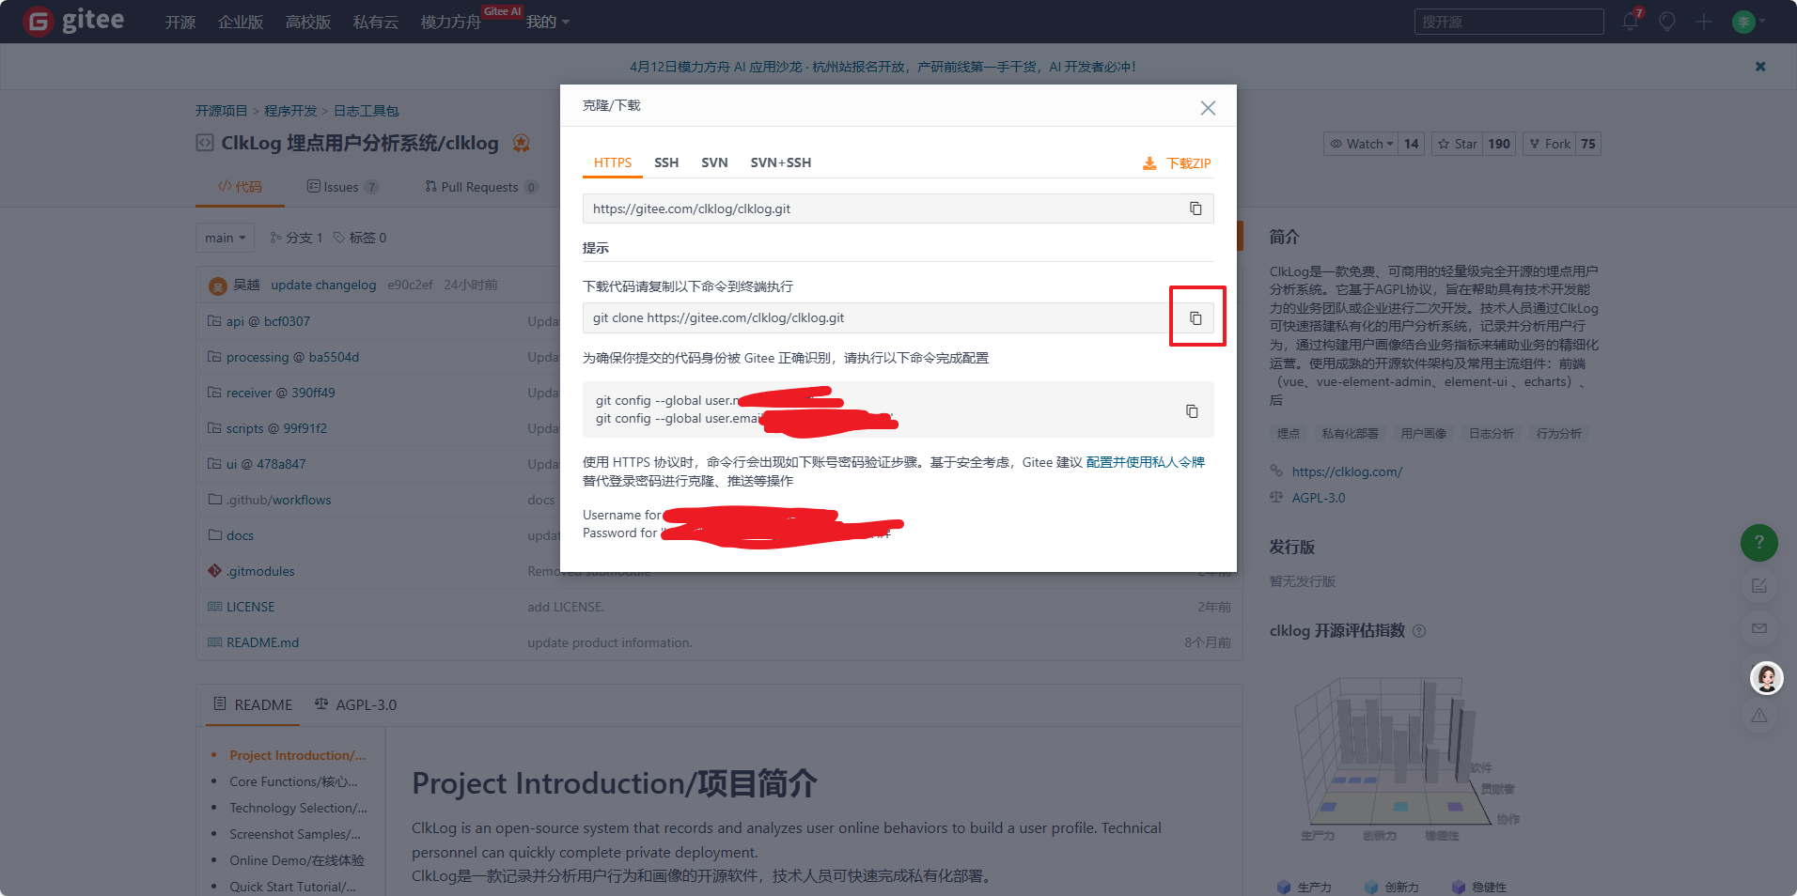Click the 用户画像 topic tag
Viewport: 1797px width, 896px height.
tap(1424, 433)
